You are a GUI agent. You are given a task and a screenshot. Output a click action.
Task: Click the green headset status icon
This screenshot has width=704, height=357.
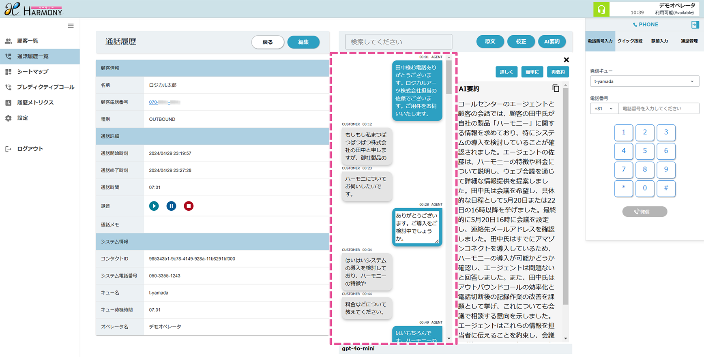pyautogui.click(x=601, y=9)
